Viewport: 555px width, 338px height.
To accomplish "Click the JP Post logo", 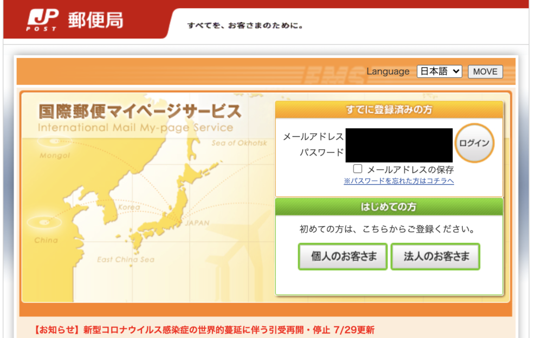I will tap(42, 20).
